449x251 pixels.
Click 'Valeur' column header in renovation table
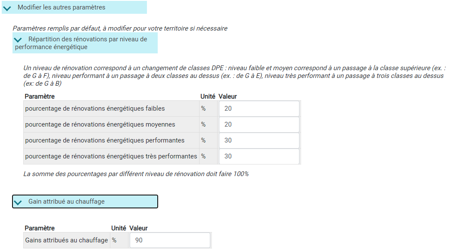coord(228,96)
